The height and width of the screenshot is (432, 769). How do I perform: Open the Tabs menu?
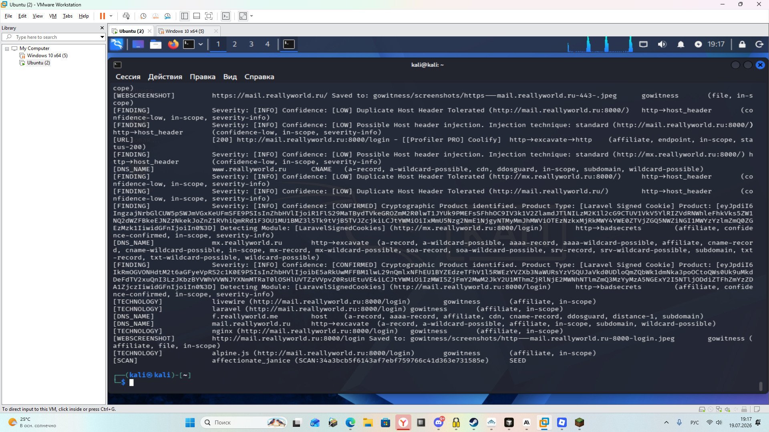point(68,16)
